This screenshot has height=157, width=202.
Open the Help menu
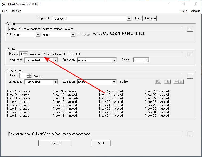point(184,11)
